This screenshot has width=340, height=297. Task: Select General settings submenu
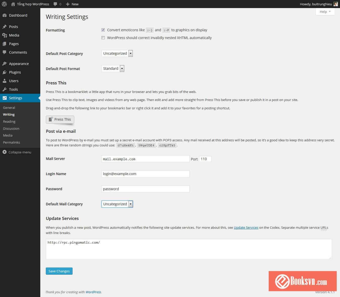coord(9,108)
